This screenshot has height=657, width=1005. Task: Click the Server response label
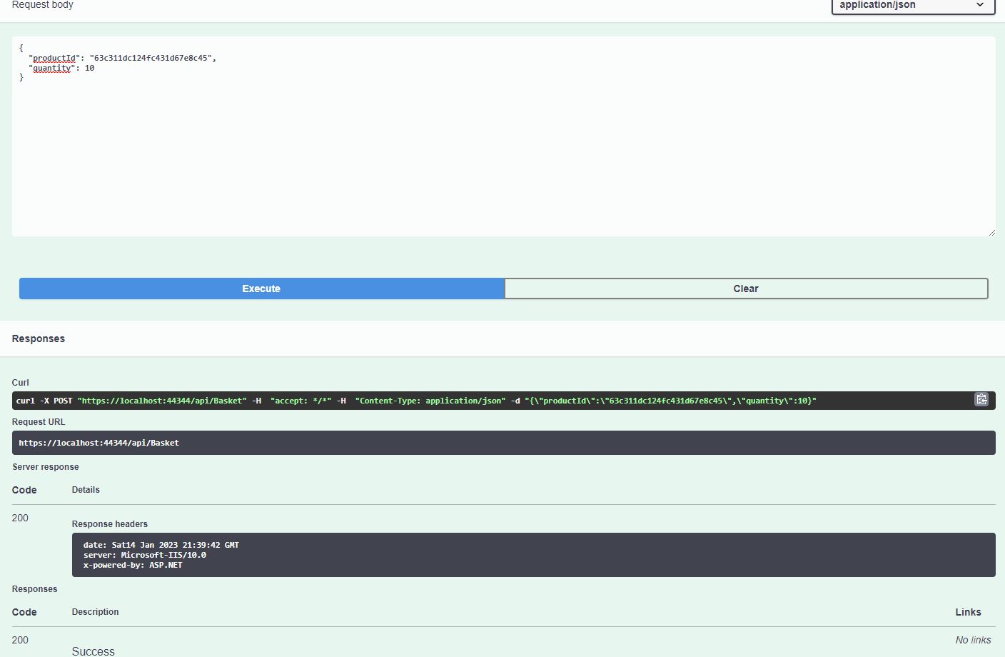[x=46, y=466]
